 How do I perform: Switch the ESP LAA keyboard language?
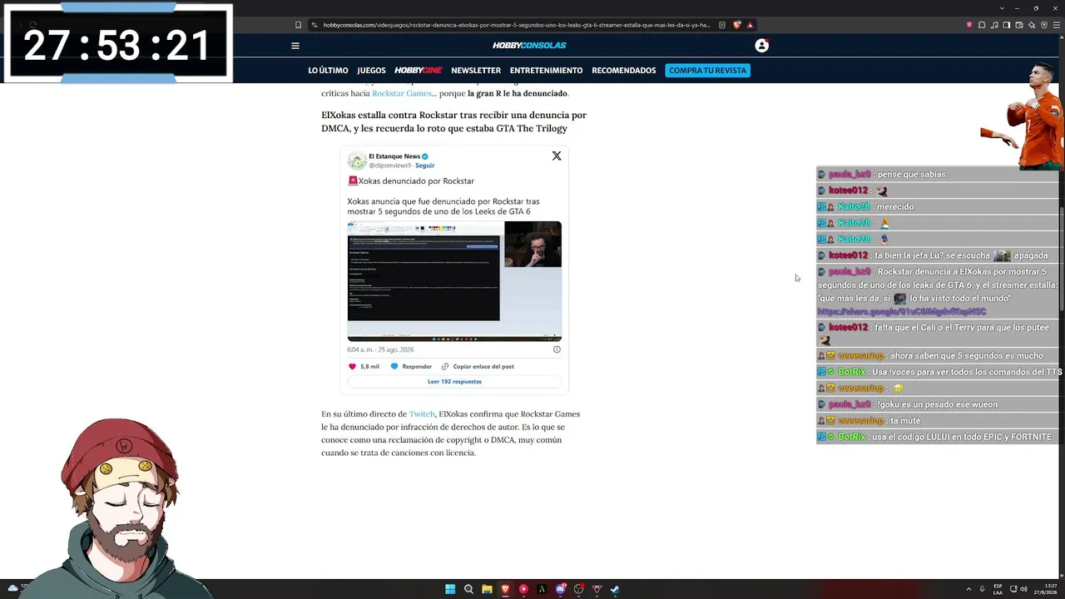pos(998,589)
